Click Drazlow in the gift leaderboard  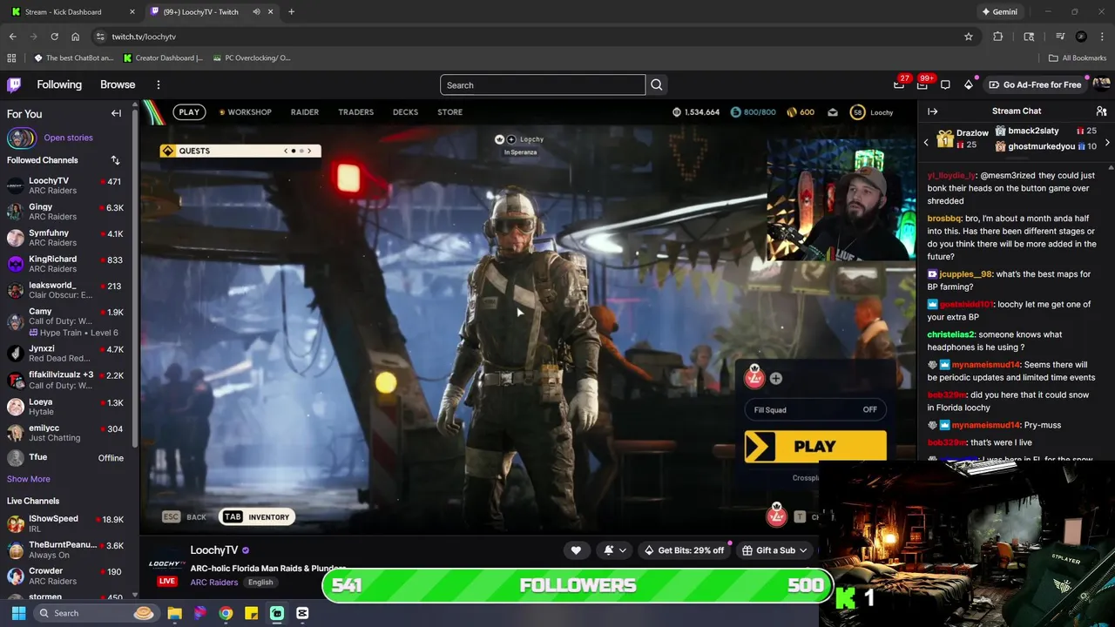(963, 138)
